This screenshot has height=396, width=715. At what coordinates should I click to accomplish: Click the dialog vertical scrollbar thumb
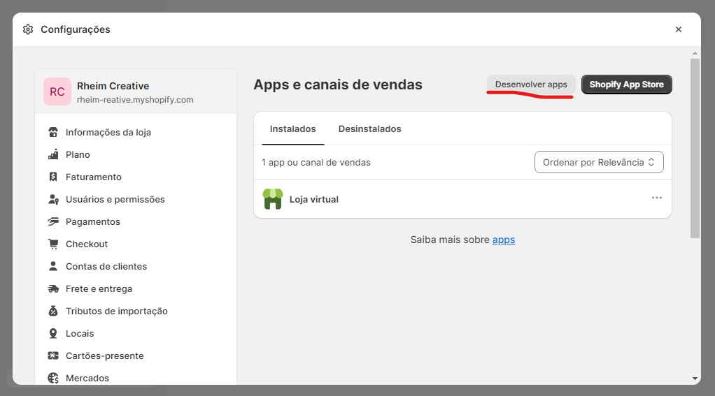coord(695,148)
